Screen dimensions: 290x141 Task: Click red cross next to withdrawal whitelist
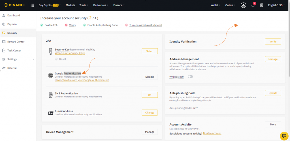(x=126, y=25)
